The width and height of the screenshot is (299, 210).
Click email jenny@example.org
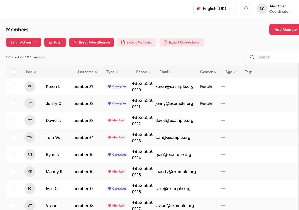(x=174, y=103)
